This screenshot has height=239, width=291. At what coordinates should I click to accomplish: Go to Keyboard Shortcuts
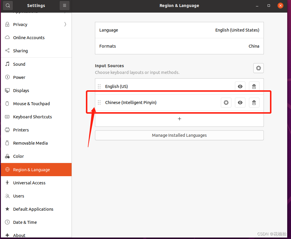(36, 117)
